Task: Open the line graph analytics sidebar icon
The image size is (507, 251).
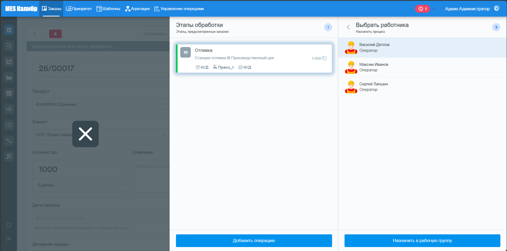Action: point(9,109)
